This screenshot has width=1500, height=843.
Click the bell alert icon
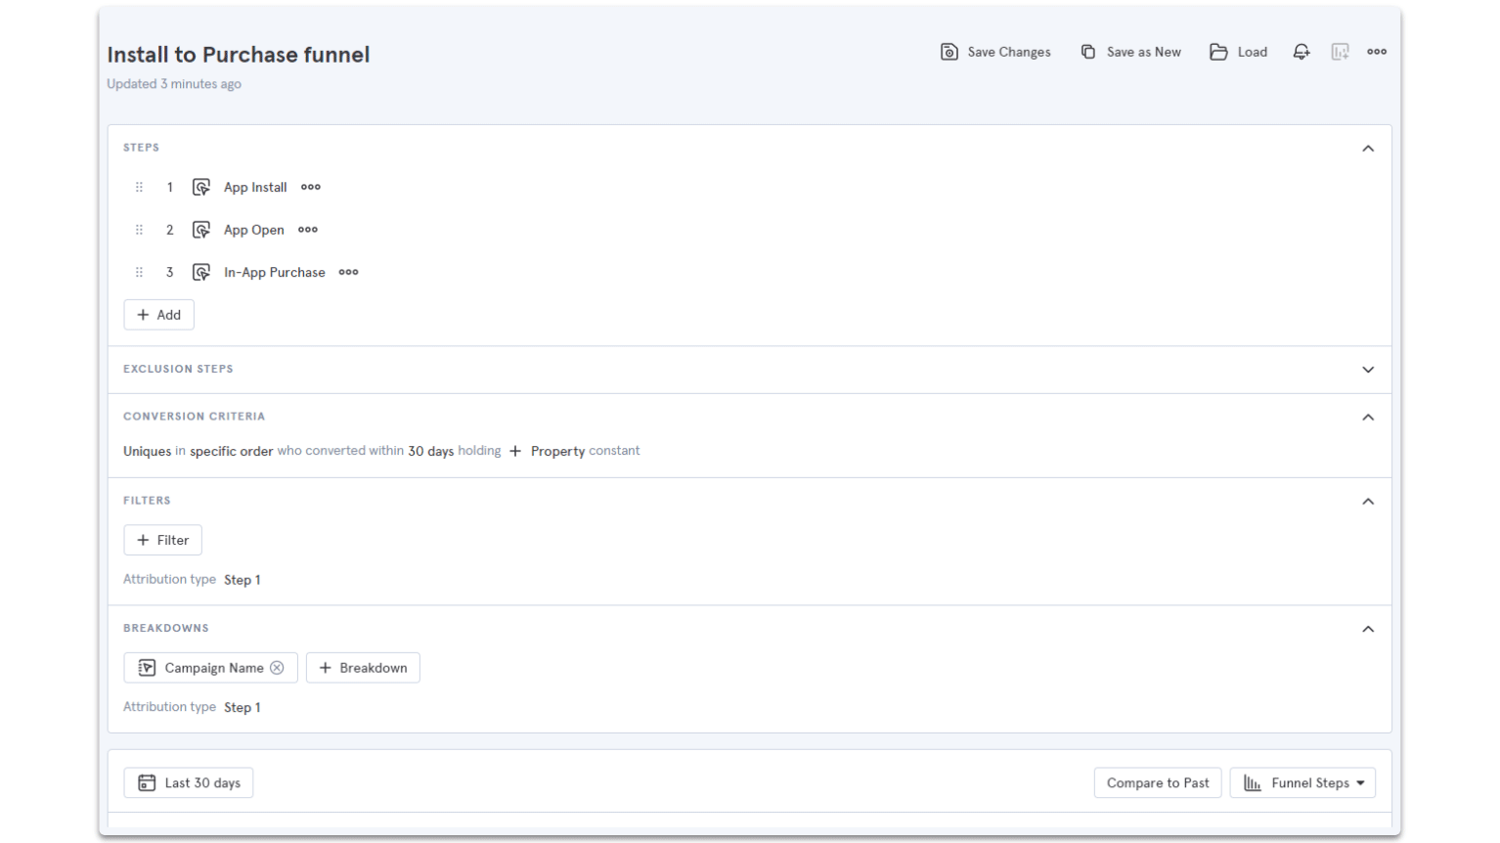pos(1301,52)
